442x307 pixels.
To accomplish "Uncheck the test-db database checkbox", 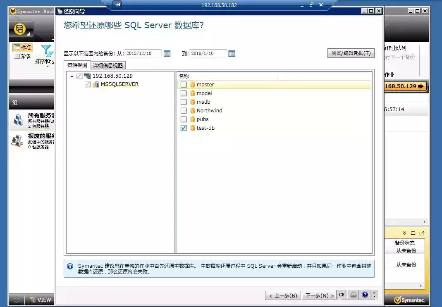I will click(x=184, y=128).
